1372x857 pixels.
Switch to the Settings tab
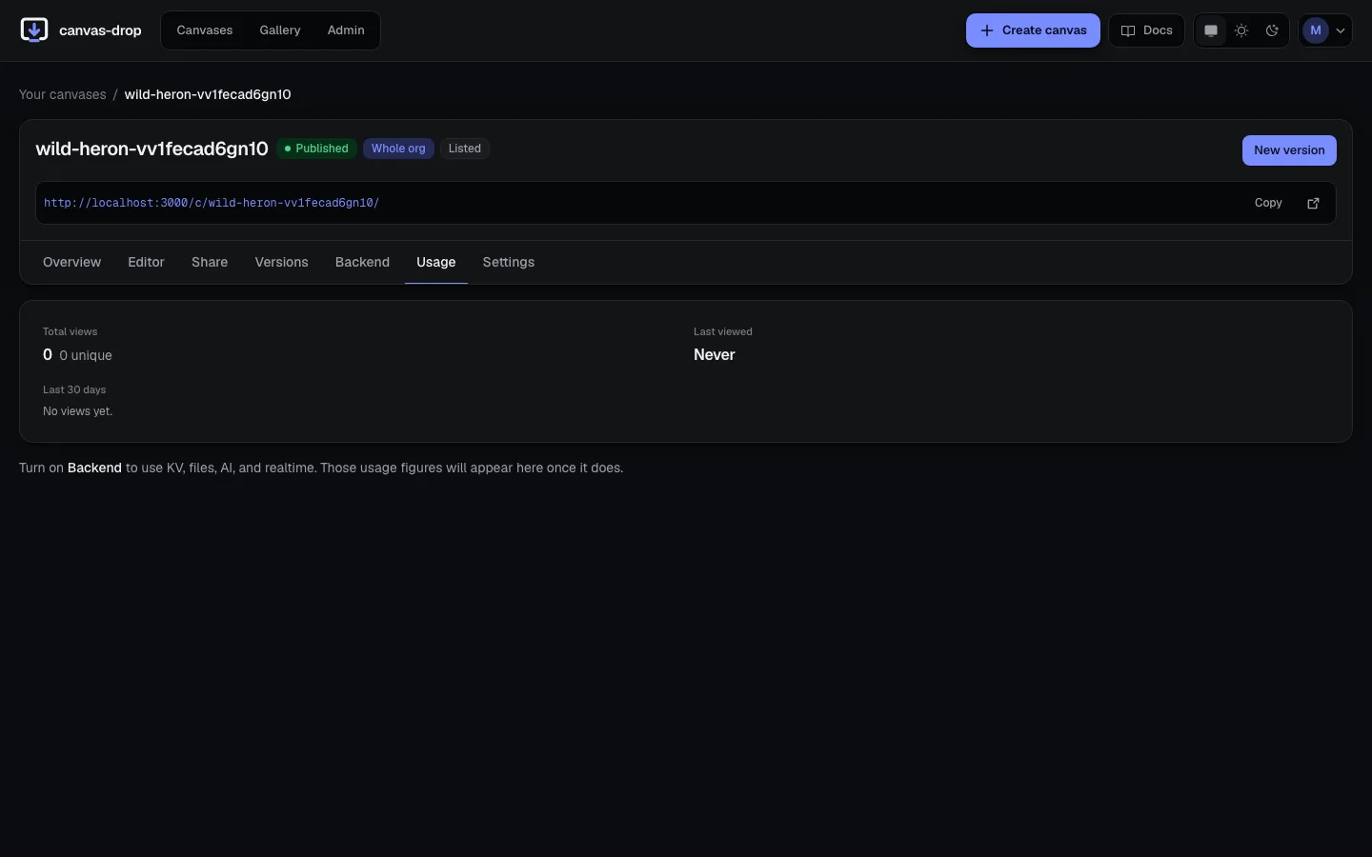pos(509,262)
